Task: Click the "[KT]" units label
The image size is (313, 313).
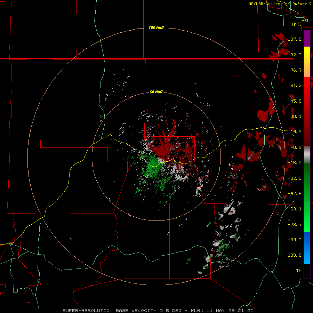Action: click(297, 24)
